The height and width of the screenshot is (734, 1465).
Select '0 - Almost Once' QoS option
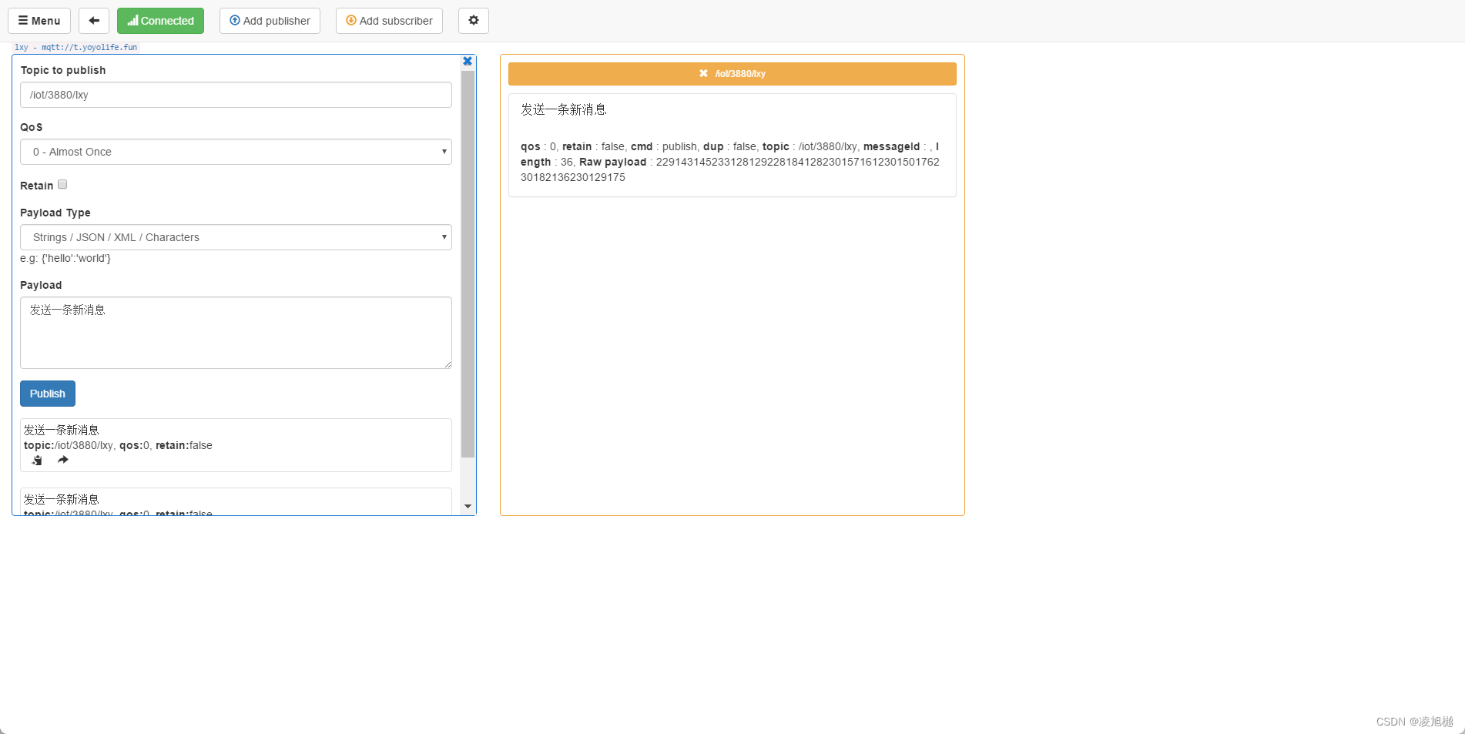pyautogui.click(x=235, y=152)
